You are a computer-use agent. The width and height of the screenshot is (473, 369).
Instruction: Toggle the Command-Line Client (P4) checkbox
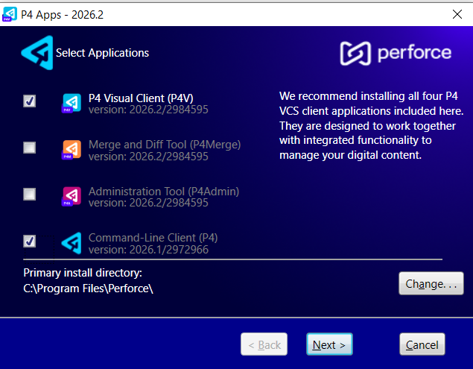[x=30, y=241]
